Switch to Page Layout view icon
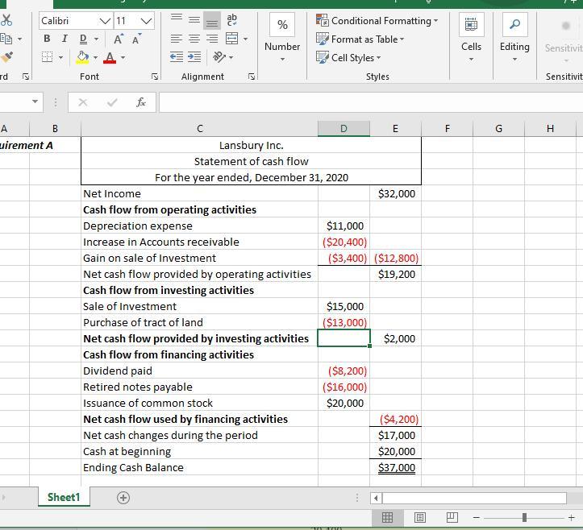 coord(419,517)
